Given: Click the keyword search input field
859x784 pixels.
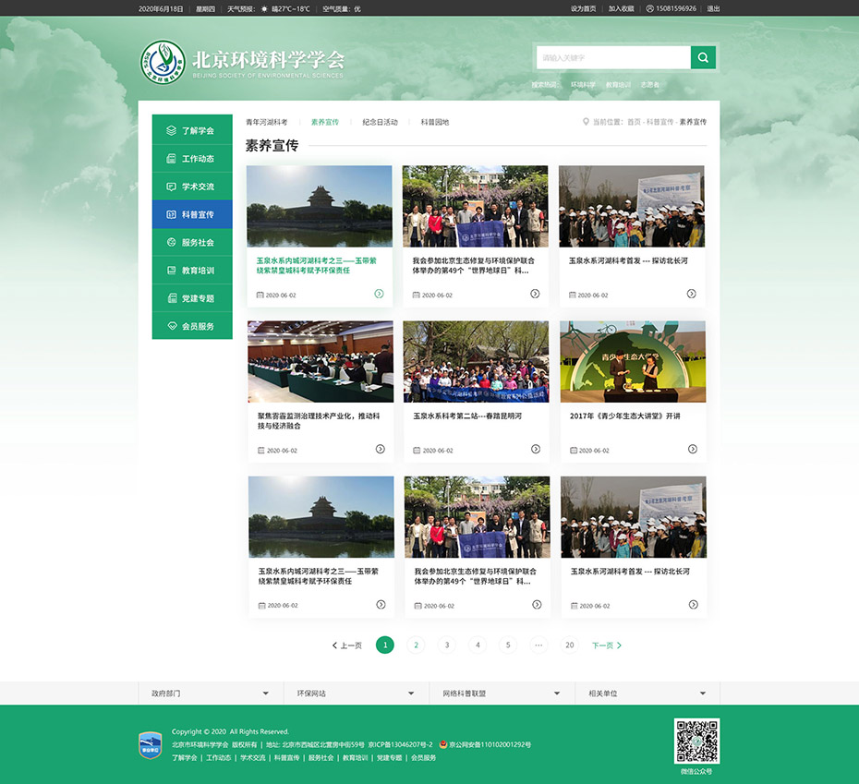Looking at the screenshot, I should (x=613, y=57).
